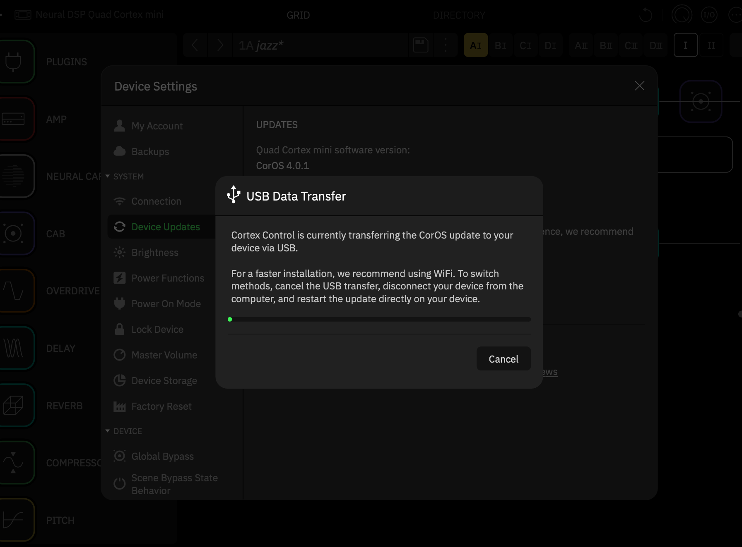Click the undo arrow in top bar
Screen dimensions: 742x547
click(x=646, y=15)
